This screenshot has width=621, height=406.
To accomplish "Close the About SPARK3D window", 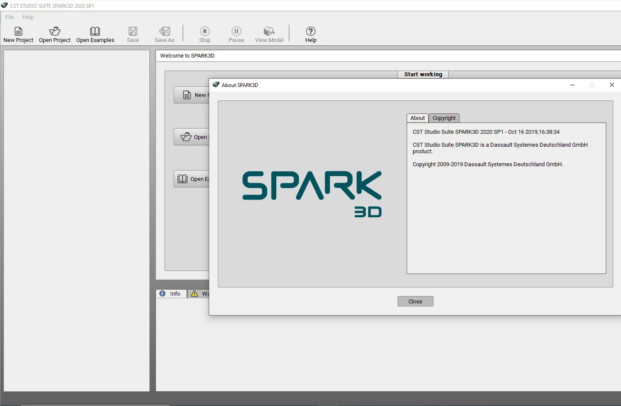I will tap(612, 85).
